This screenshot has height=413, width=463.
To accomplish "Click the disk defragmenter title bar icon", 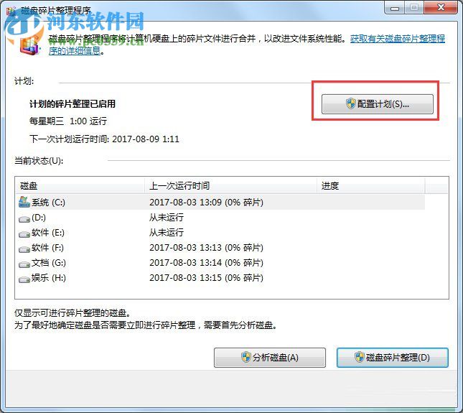I will click(x=11, y=11).
